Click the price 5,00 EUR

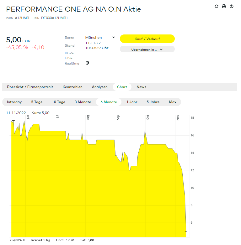click(18, 40)
